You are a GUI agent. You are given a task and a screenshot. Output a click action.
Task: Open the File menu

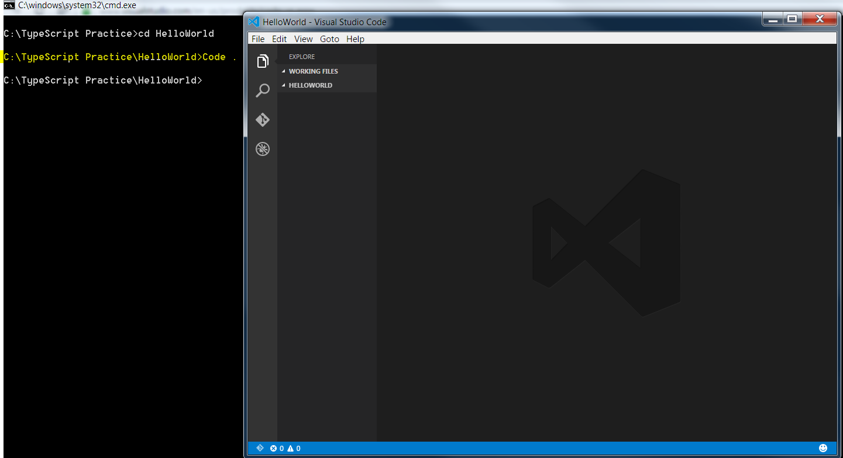click(258, 39)
